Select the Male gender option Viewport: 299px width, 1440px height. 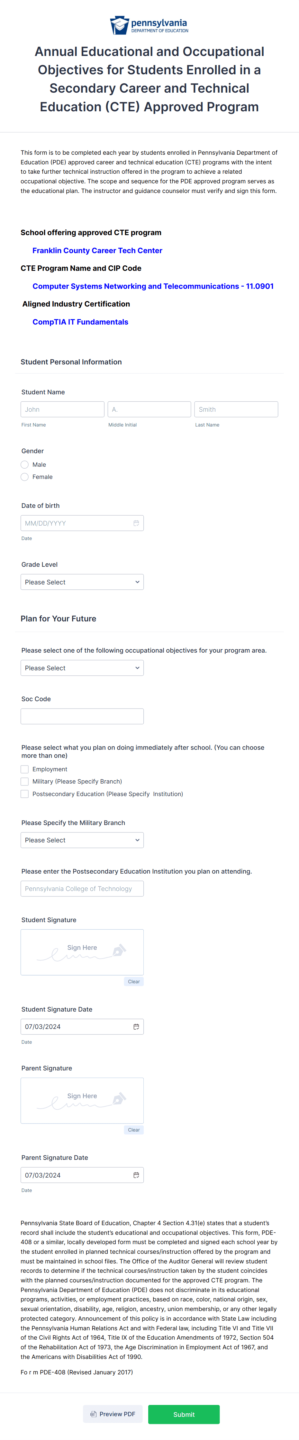(24, 464)
